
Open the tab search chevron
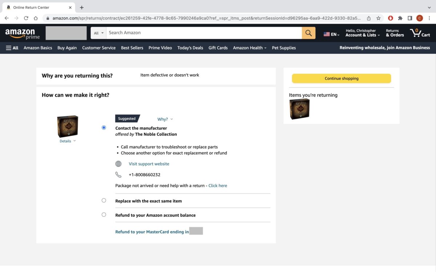coord(429,7)
